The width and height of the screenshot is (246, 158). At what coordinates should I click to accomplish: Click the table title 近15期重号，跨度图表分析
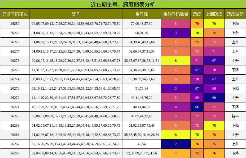click(x=123, y=4)
